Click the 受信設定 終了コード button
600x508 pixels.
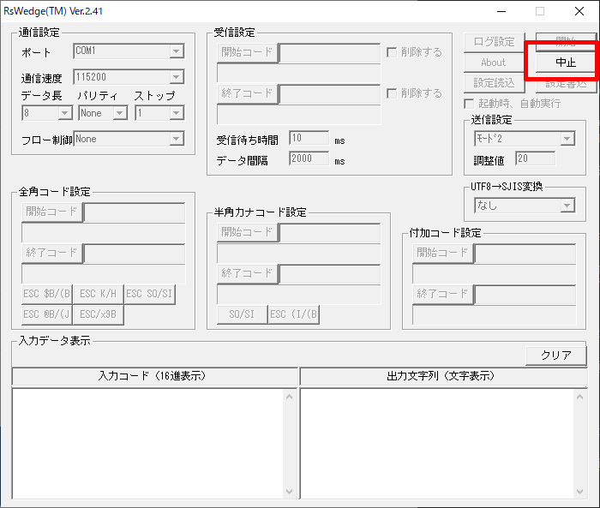pos(247,93)
